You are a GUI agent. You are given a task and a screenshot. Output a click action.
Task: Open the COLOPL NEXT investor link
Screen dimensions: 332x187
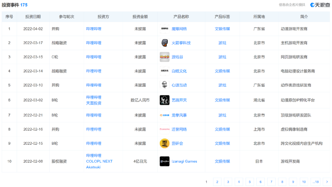pos(99,161)
